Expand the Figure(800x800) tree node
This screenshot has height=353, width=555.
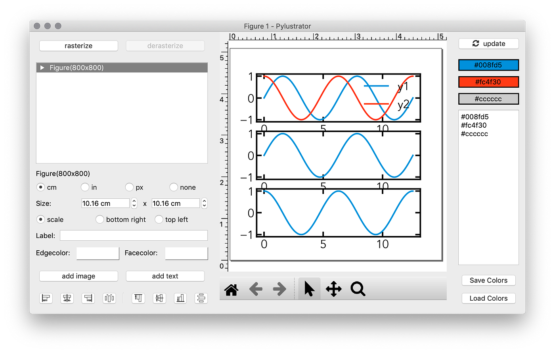pos(42,68)
